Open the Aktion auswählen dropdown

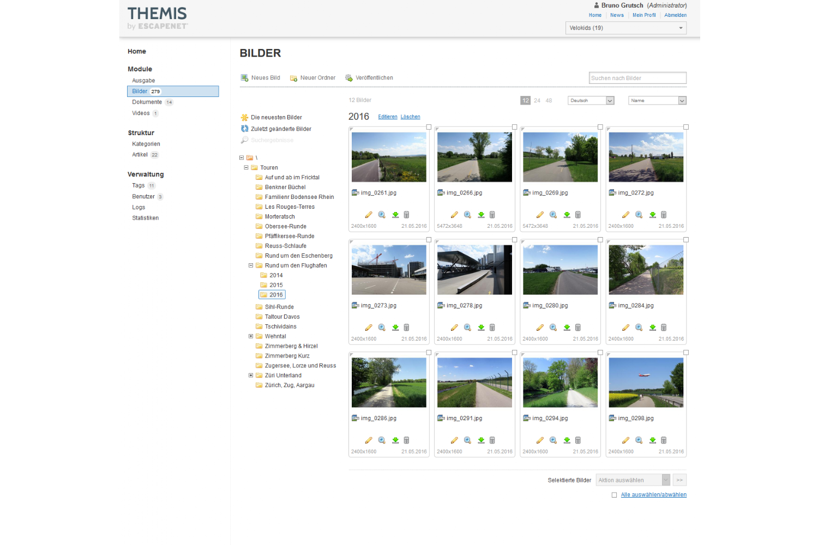[633, 480]
